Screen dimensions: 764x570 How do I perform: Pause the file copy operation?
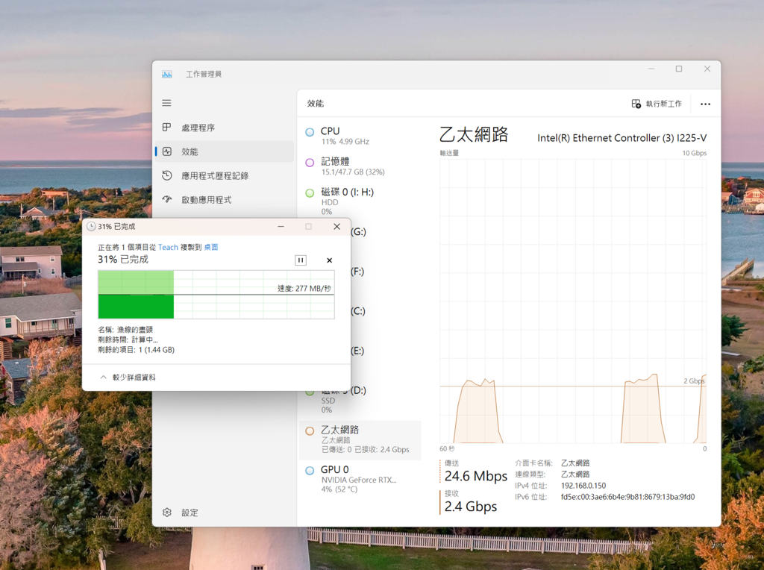point(301,260)
